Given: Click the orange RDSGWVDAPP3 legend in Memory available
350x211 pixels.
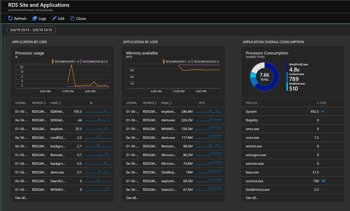Looking at the screenshot, I should pyautogui.click(x=176, y=61).
